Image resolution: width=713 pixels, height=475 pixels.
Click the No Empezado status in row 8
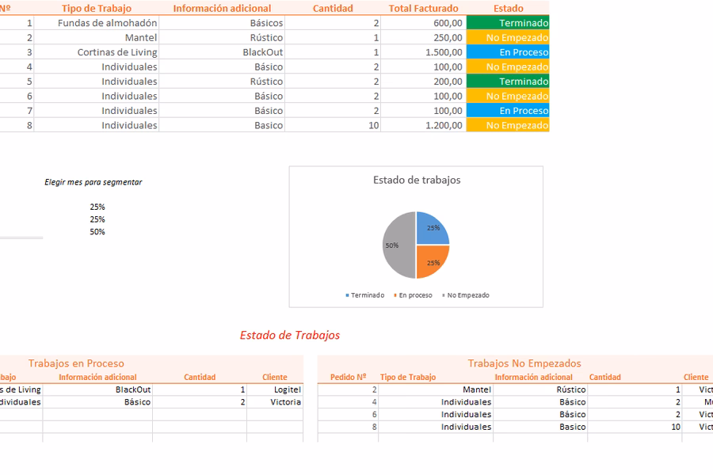[x=508, y=125]
